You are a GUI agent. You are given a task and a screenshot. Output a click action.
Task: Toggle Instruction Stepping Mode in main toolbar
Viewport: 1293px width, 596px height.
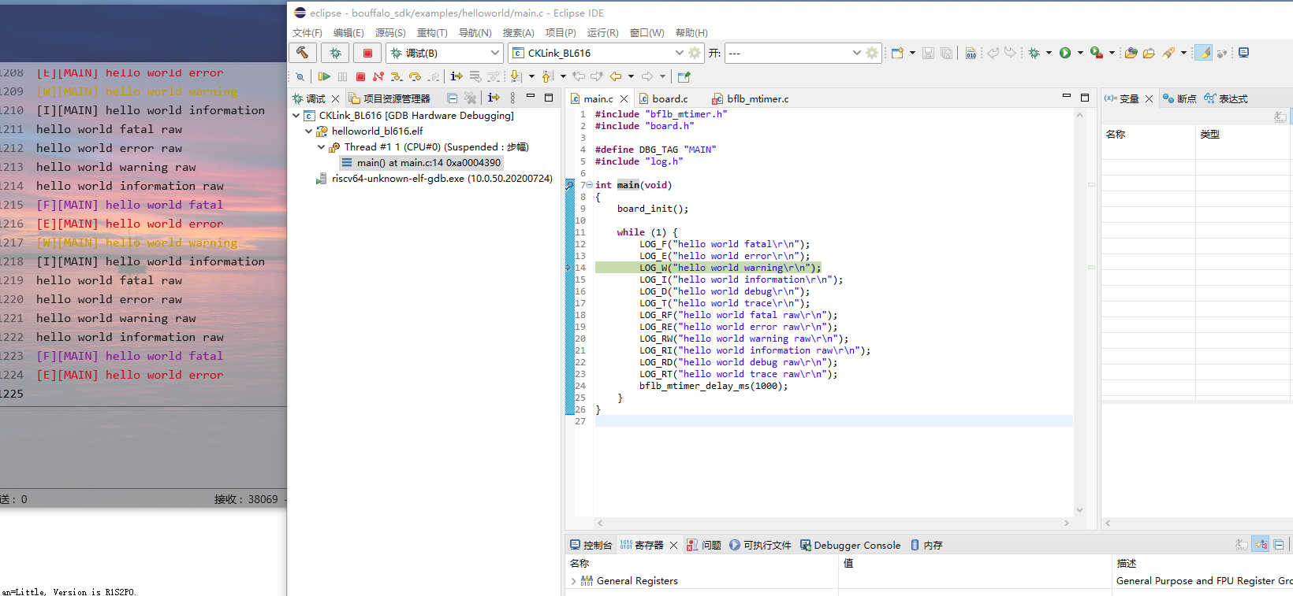pyautogui.click(x=456, y=76)
